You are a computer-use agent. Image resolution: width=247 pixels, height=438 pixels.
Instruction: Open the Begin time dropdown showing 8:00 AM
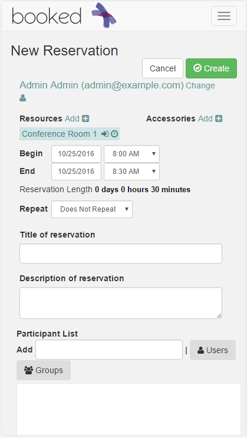131,154
